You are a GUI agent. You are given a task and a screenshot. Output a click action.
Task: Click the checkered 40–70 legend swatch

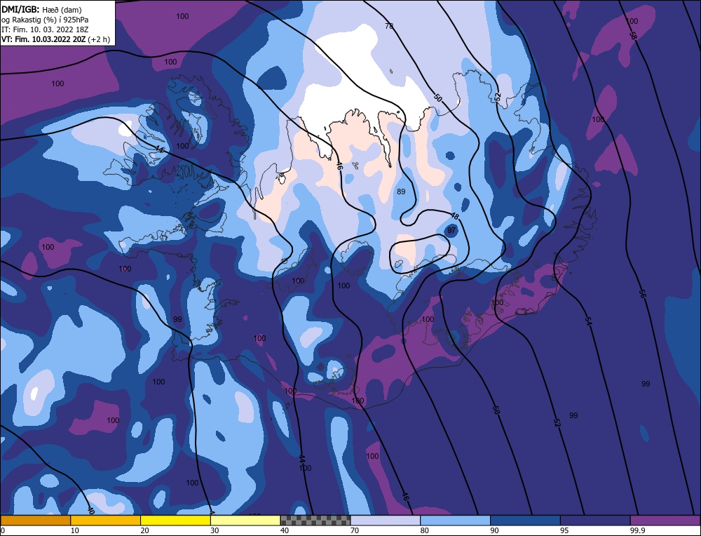click(x=315, y=521)
